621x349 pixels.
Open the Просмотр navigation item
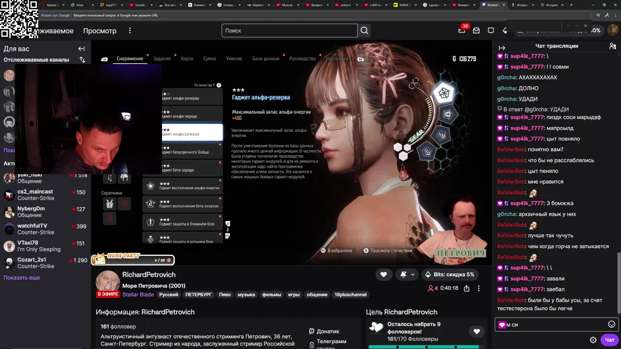99,31
